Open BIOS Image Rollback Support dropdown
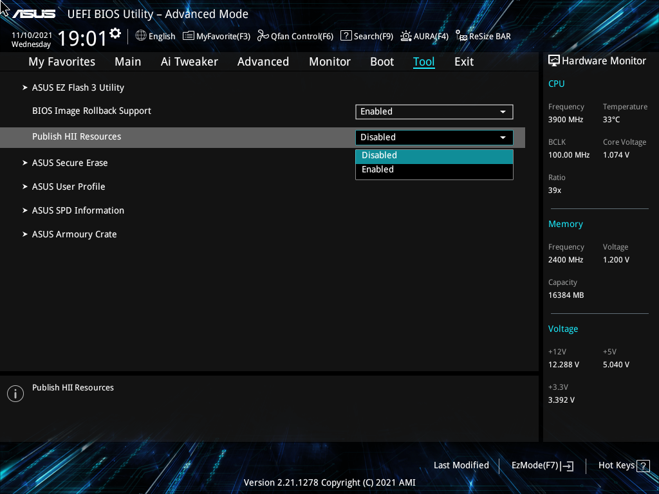Viewport: 659px width, 494px height. pos(434,112)
